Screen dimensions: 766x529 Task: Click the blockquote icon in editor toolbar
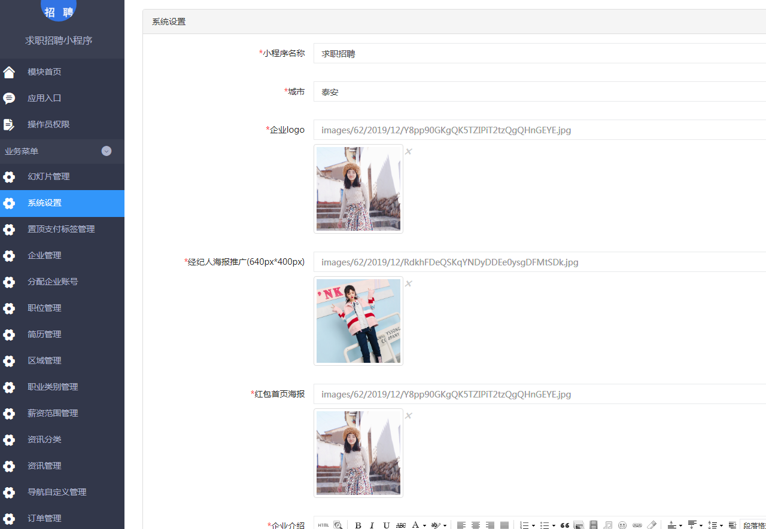click(x=564, y=525)
